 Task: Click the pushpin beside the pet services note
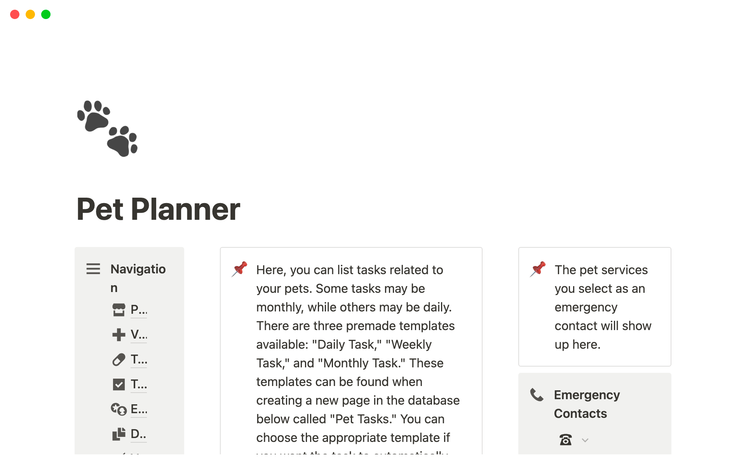538,269
